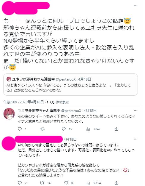Viewport: 145px width, 186px height.
Task: Open more options on the bottom reply
Action: pyautogui.click(x=135, y=139)
